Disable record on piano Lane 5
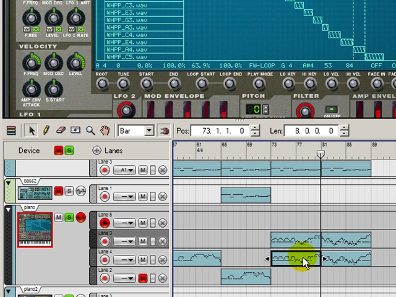Viewport: 396px width, 297px height. (x=105, y=223)
